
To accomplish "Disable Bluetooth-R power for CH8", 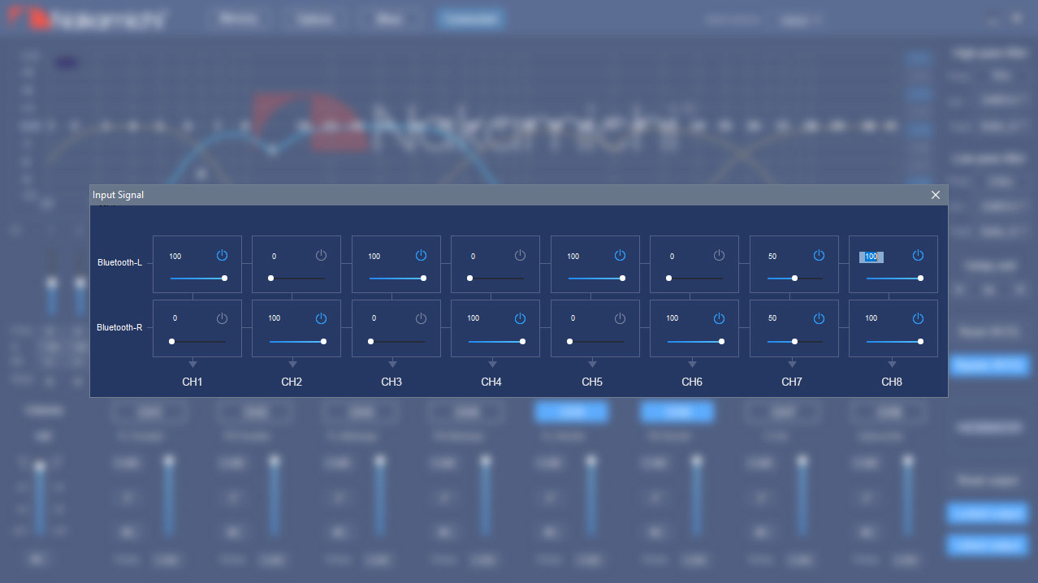I will click(918, 318).
